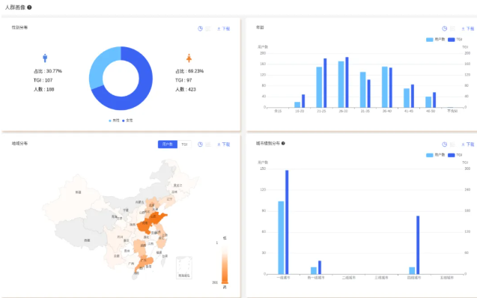Click Hunan province on the map
The width and height of the screenshot is (477, 298).
coord(141,246)
